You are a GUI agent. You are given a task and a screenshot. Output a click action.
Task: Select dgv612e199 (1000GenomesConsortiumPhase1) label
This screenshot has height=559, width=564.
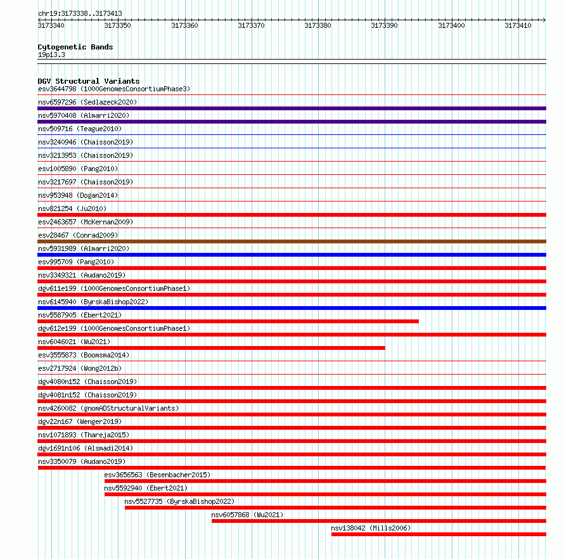114,328
